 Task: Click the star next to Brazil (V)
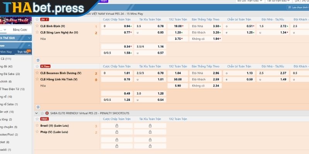pos(37,126)
